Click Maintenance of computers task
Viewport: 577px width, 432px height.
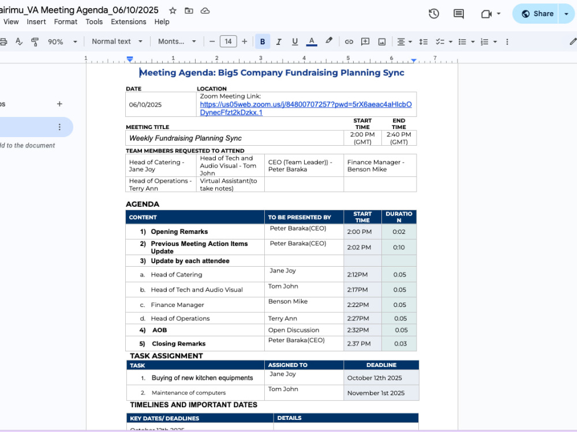pos(189,393)
